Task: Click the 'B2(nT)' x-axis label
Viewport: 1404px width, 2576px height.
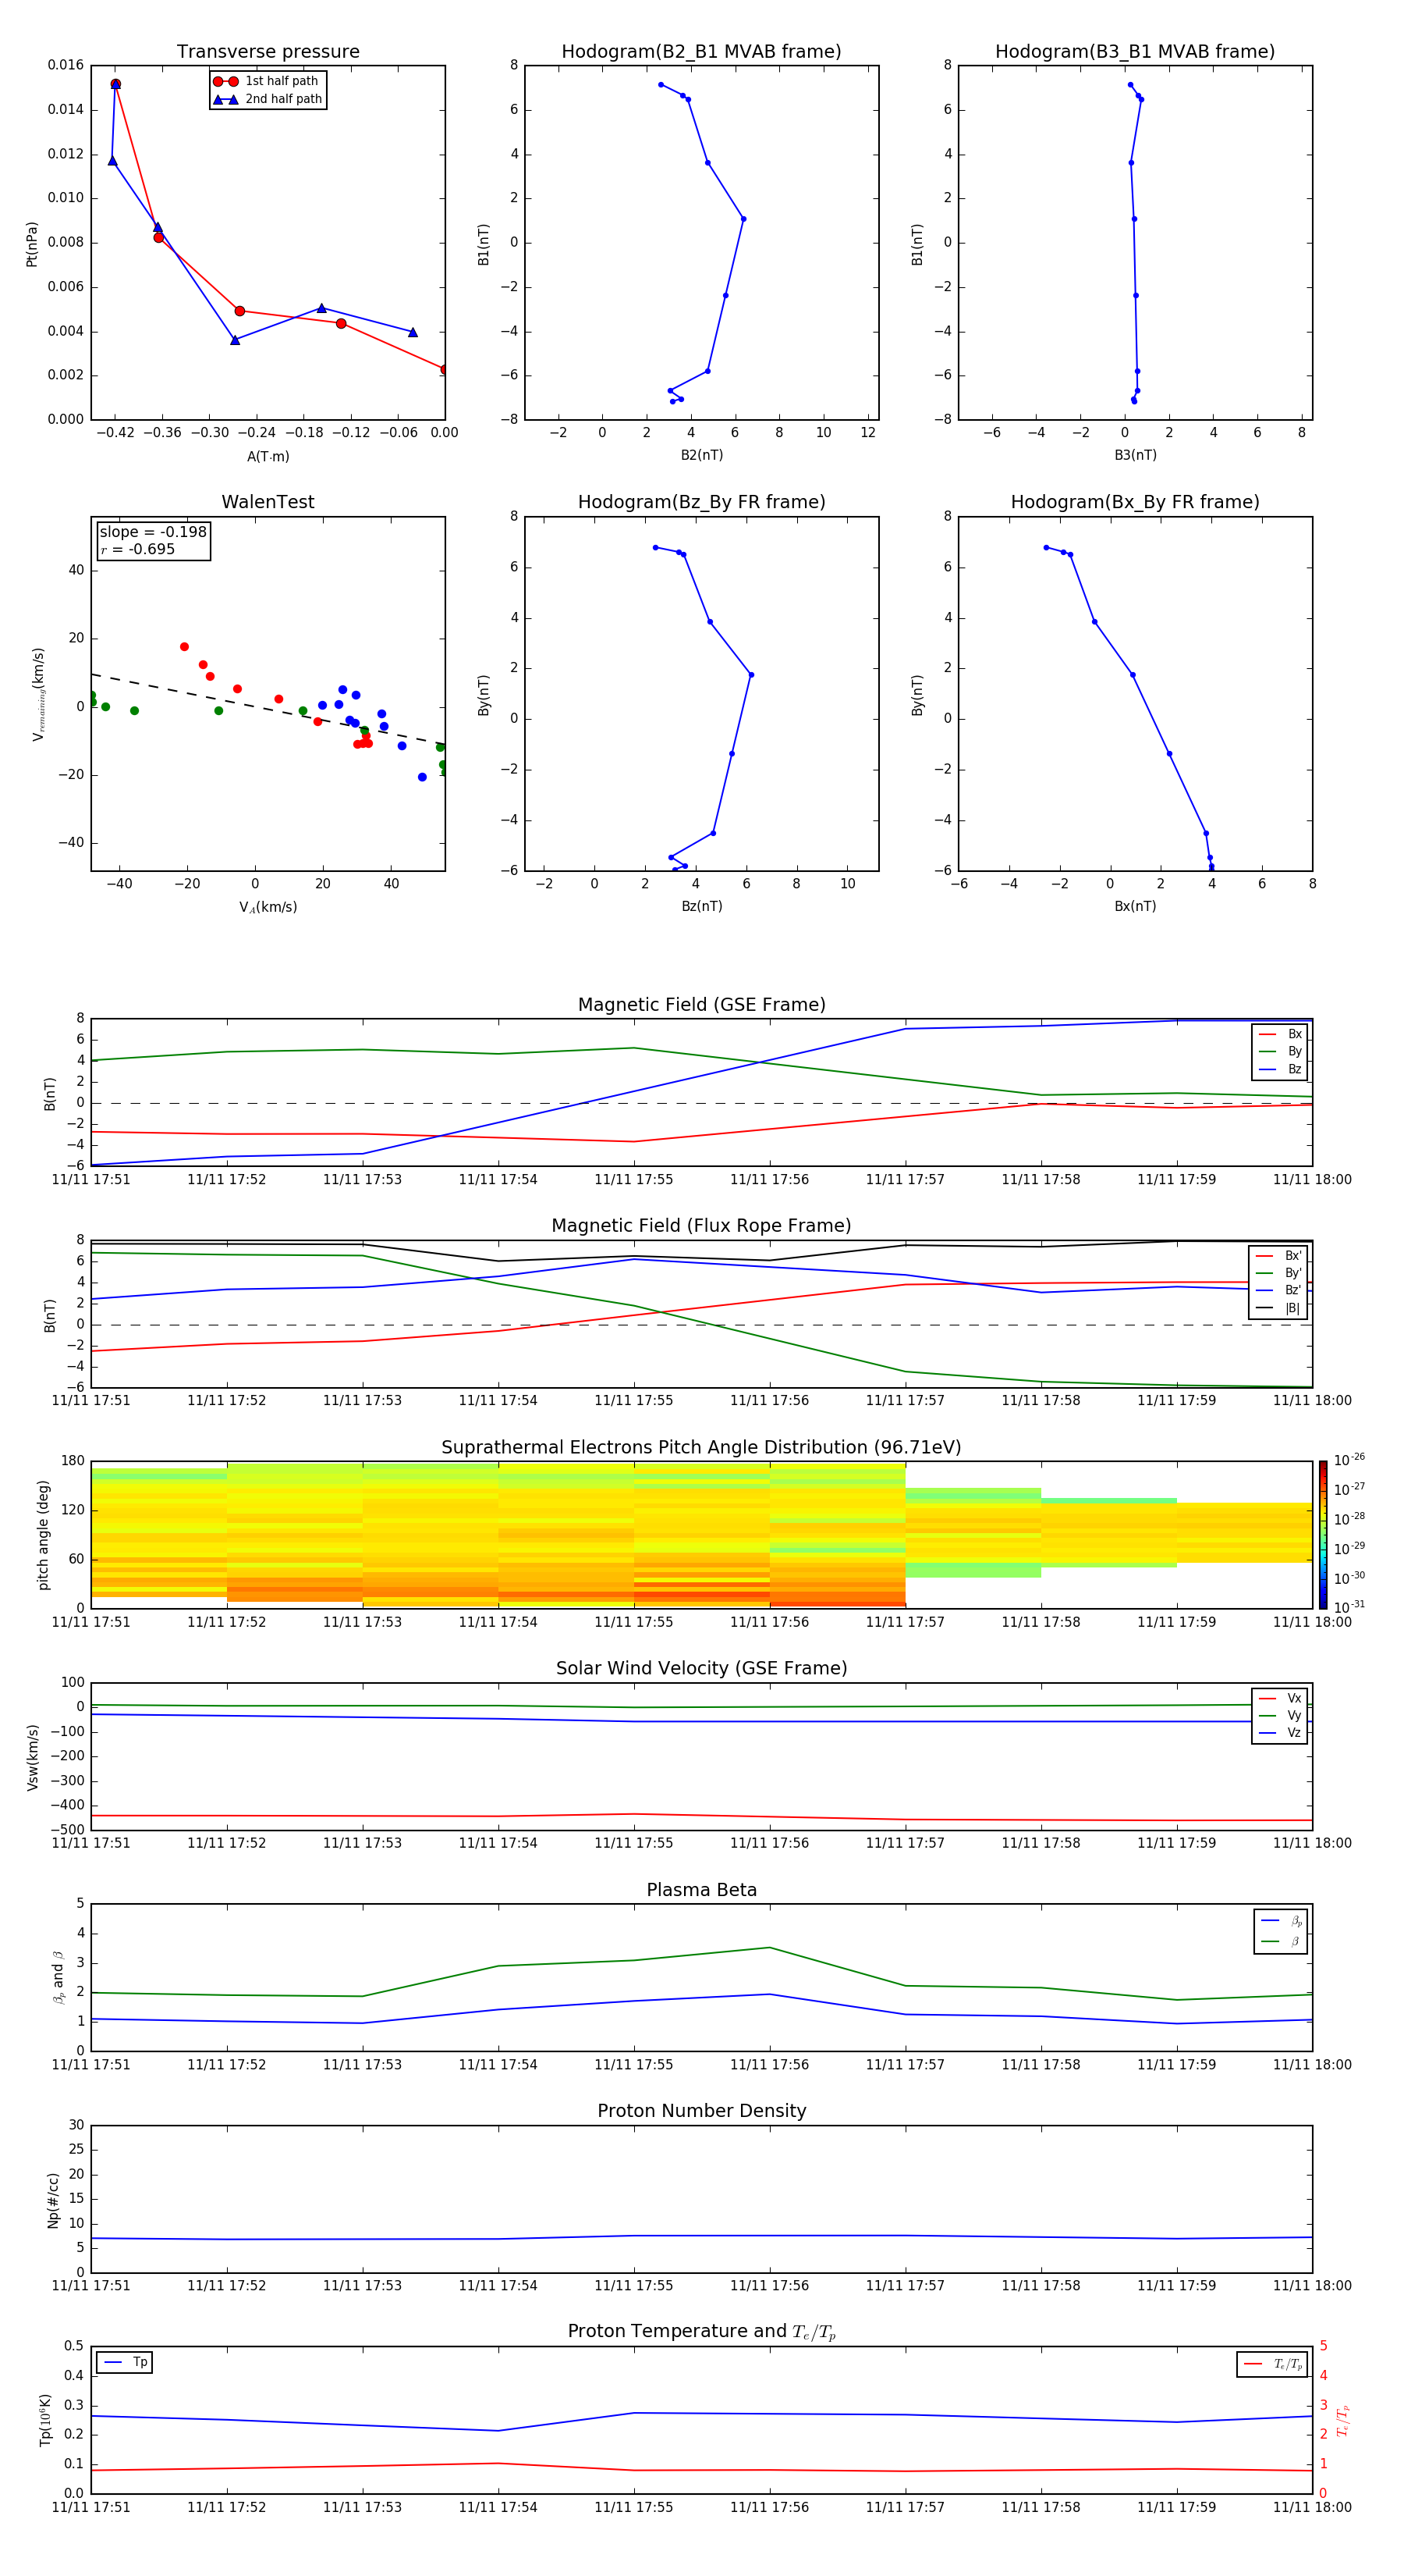Action: click(x=701, y=456)
